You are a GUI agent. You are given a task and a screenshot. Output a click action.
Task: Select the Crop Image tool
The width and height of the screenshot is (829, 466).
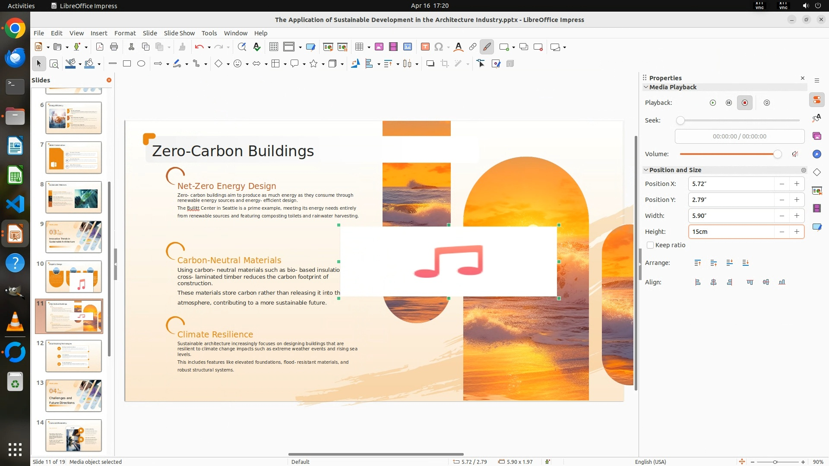coord(444,63)
